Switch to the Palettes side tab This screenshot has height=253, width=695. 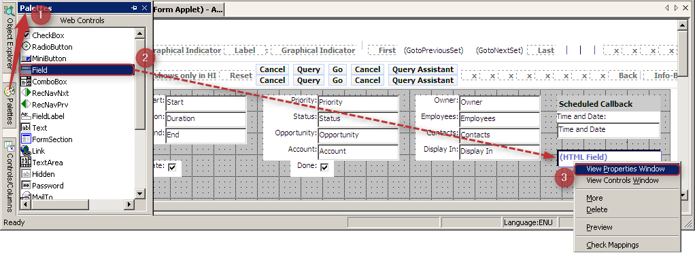(9, 105)
